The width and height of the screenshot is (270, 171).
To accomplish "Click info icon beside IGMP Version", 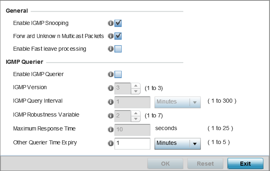I will click(111, 88).
